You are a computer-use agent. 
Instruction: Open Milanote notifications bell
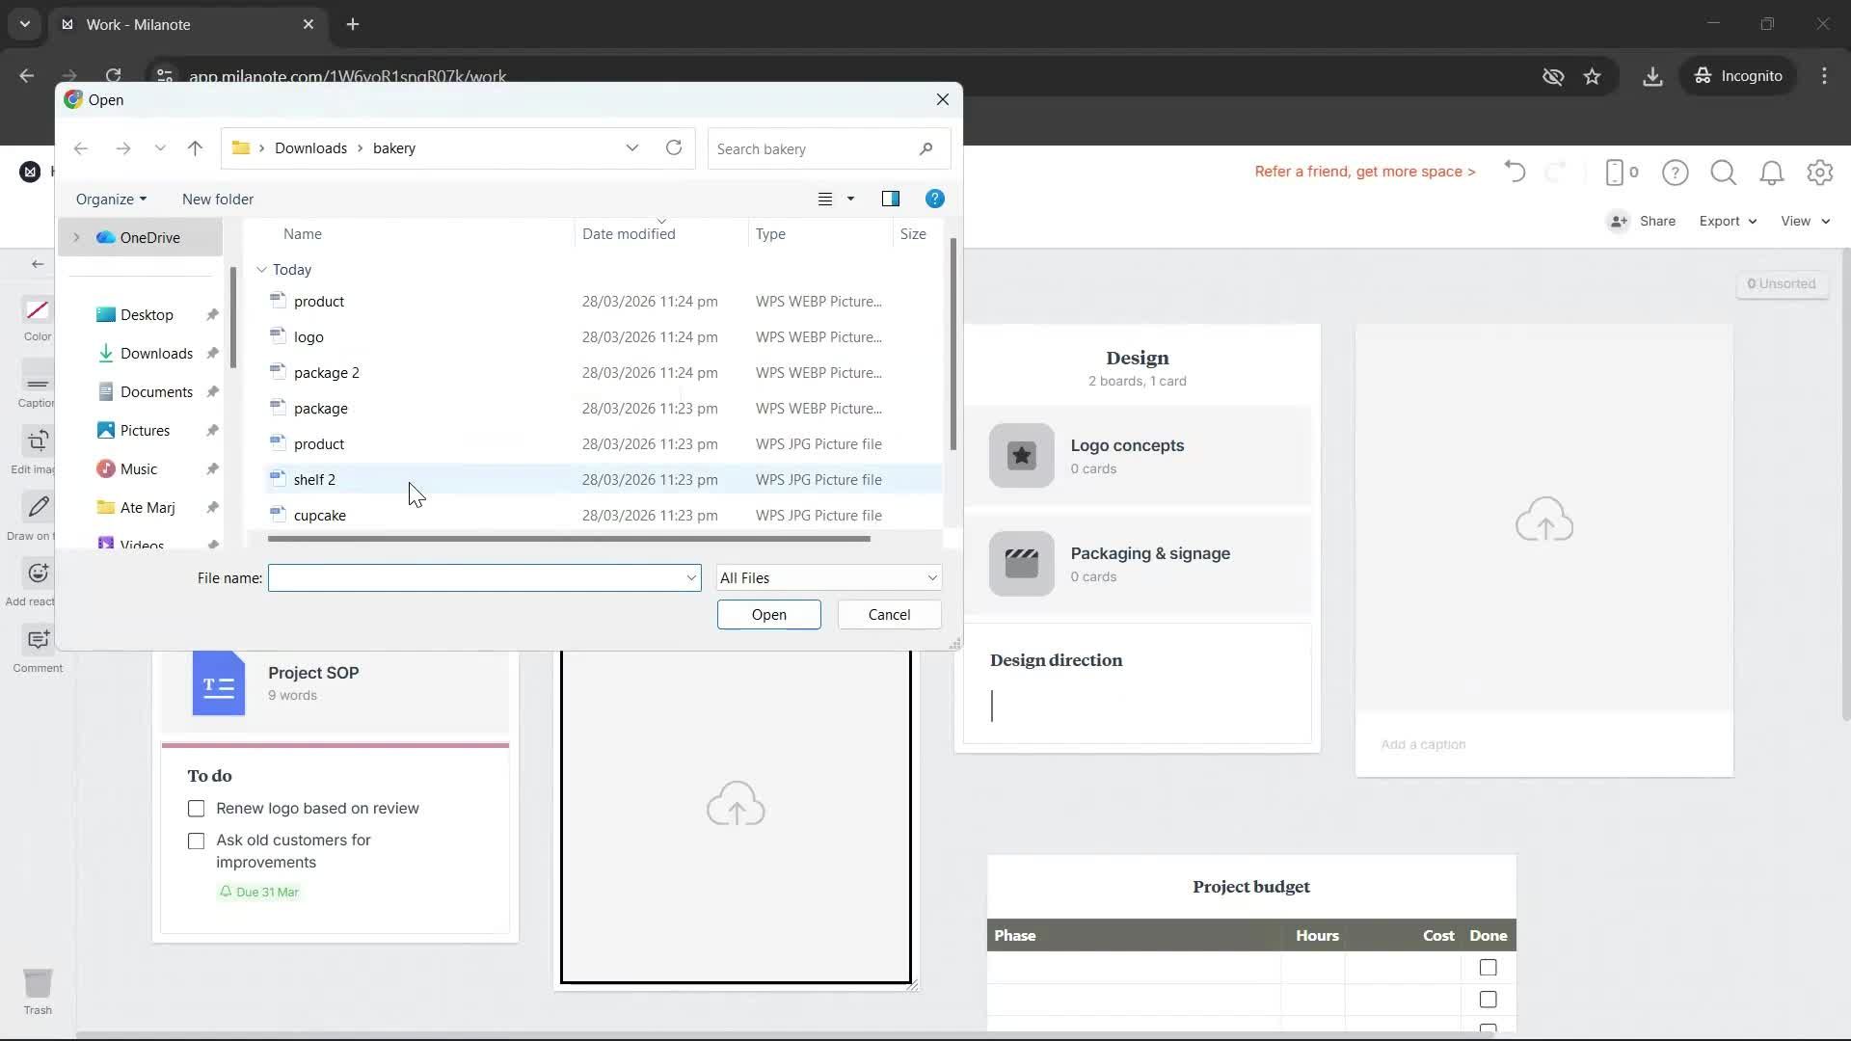point(1771,173)
